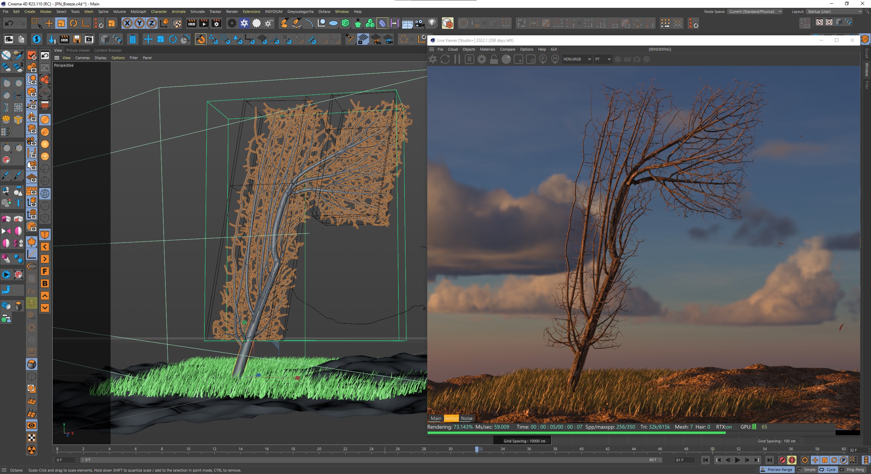Open the Node Space dropdown
Image resolution: width=871 pixels, height=474 pixels.
(x=755, y=12)
